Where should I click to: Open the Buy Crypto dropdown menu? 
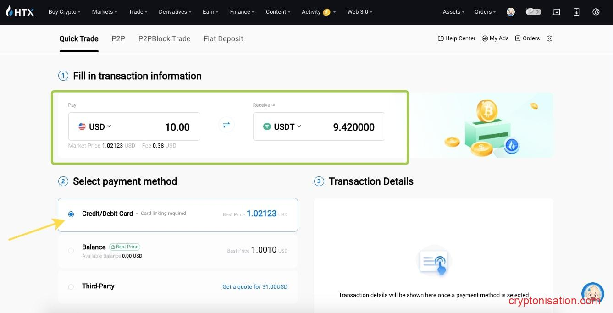pos(64,12)
